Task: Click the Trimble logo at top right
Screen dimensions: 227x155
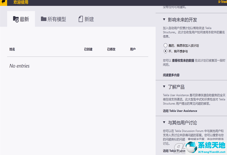Action: [x=222, y=2]
